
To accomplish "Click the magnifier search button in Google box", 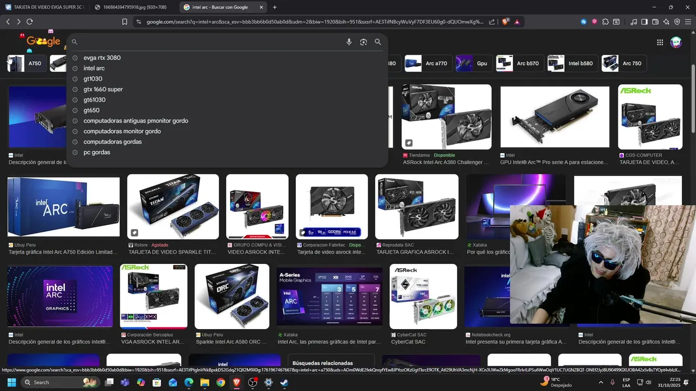I will [x=378, y=42].
